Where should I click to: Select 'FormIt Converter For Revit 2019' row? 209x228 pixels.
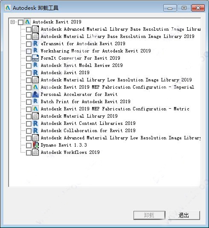tap(80, 58)
